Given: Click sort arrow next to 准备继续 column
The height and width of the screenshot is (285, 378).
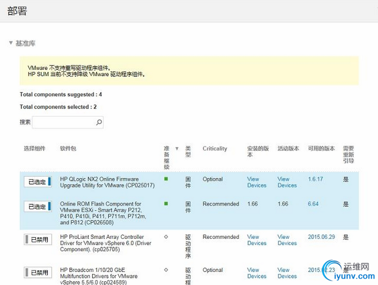Looking at the screenshot, I should pos(177,149).
